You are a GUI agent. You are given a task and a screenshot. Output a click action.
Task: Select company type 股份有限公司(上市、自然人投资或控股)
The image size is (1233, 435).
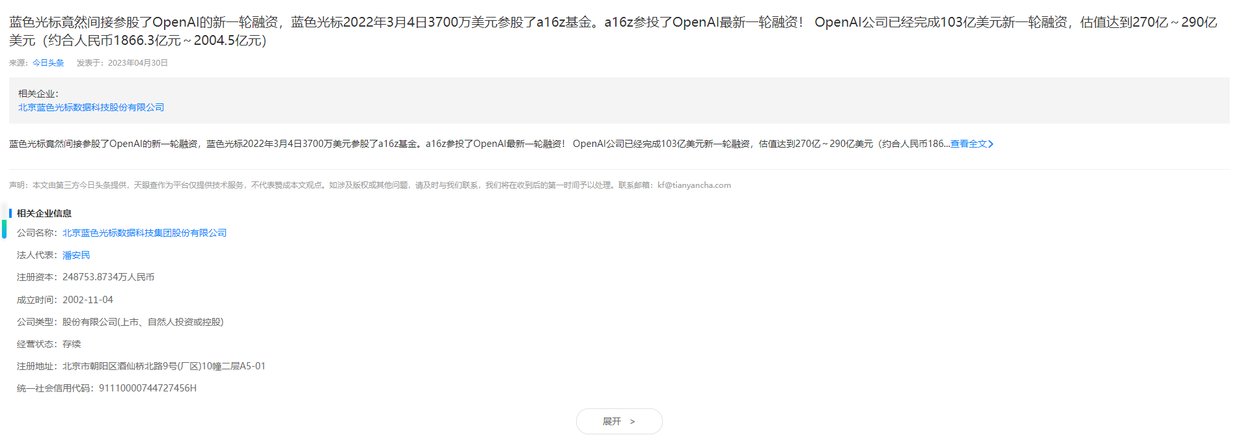[x=143, y=322]
